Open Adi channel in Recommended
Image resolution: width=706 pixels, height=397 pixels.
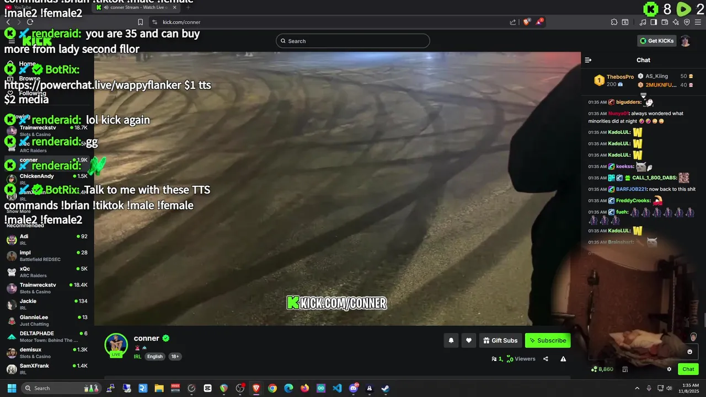click(x=47, y=239)
